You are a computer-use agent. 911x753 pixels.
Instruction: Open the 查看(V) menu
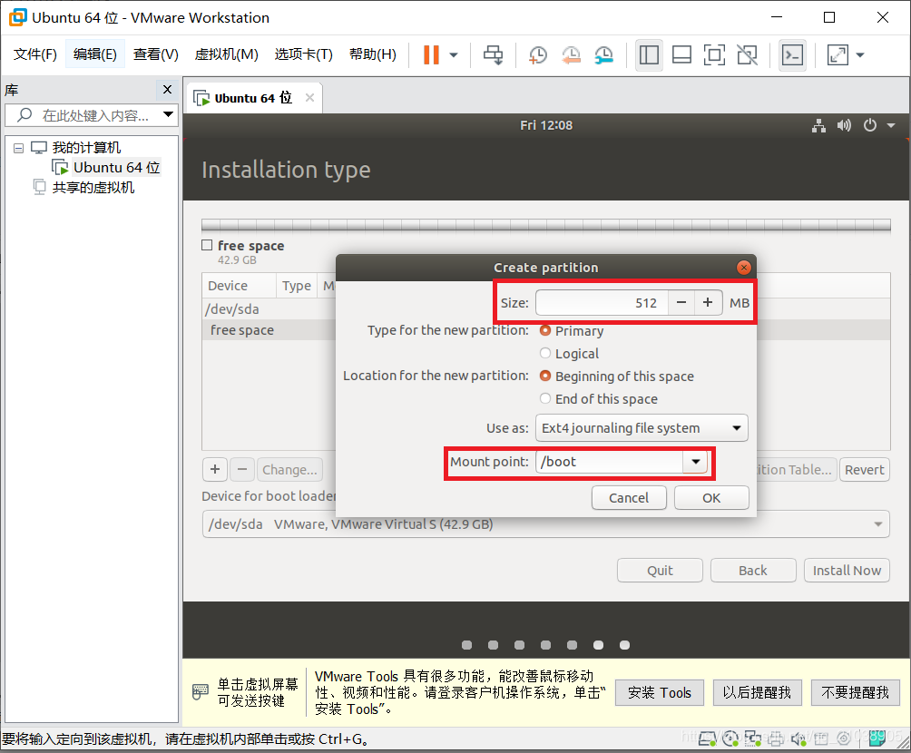coord(156,54)
